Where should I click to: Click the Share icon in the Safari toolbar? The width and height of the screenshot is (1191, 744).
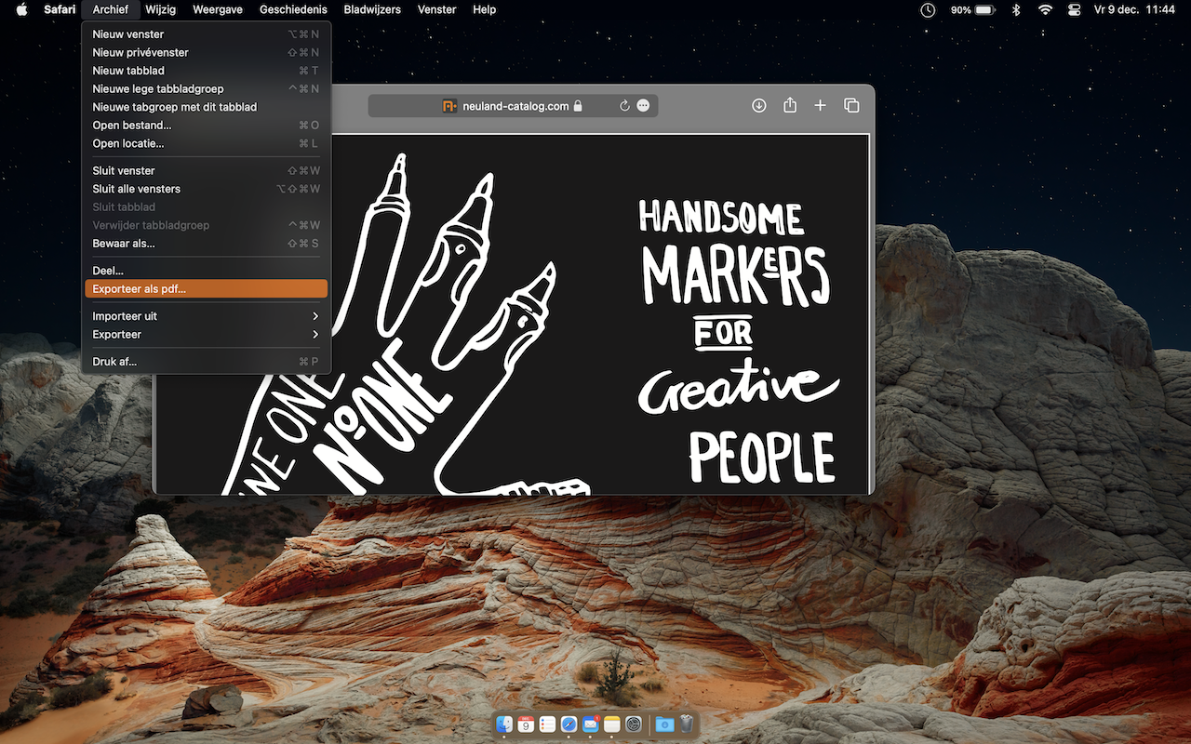click(x=790, y=106)
